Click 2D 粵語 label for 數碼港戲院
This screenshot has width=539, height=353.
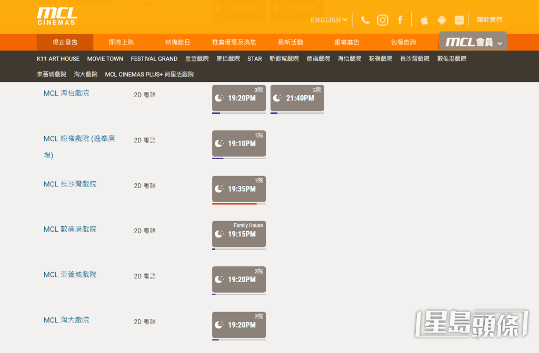click(145, 231)
